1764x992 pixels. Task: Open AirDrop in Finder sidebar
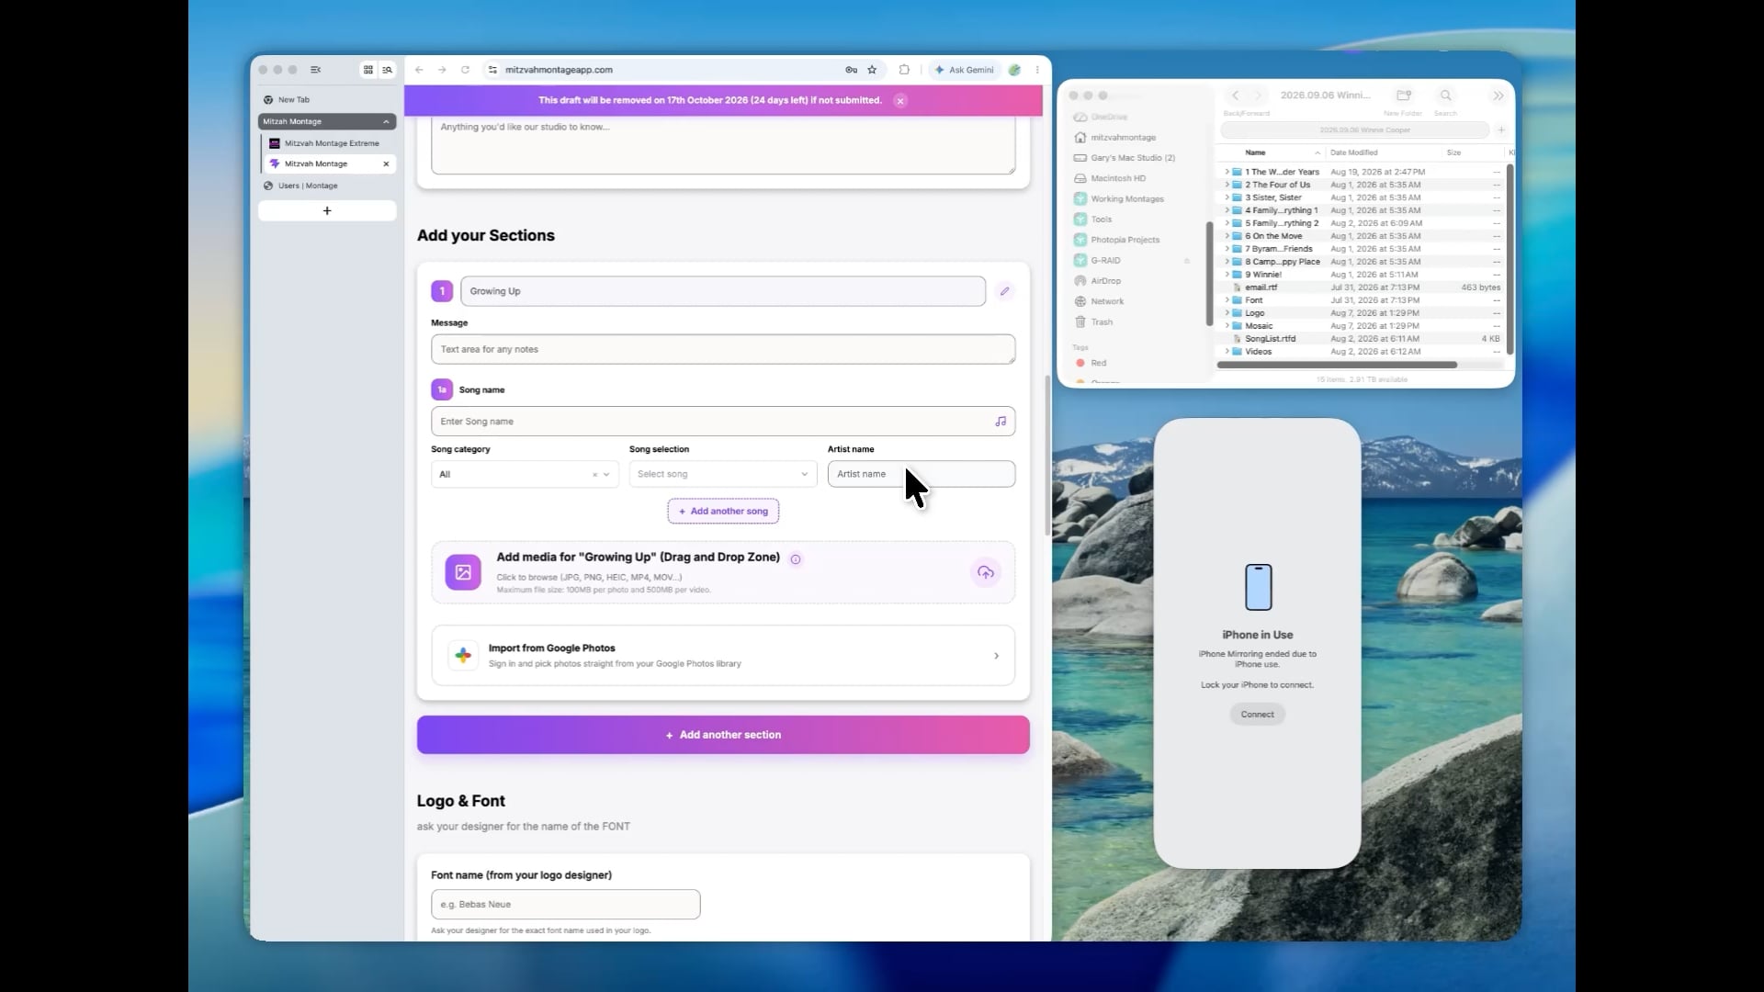(x=1105, y=281)
